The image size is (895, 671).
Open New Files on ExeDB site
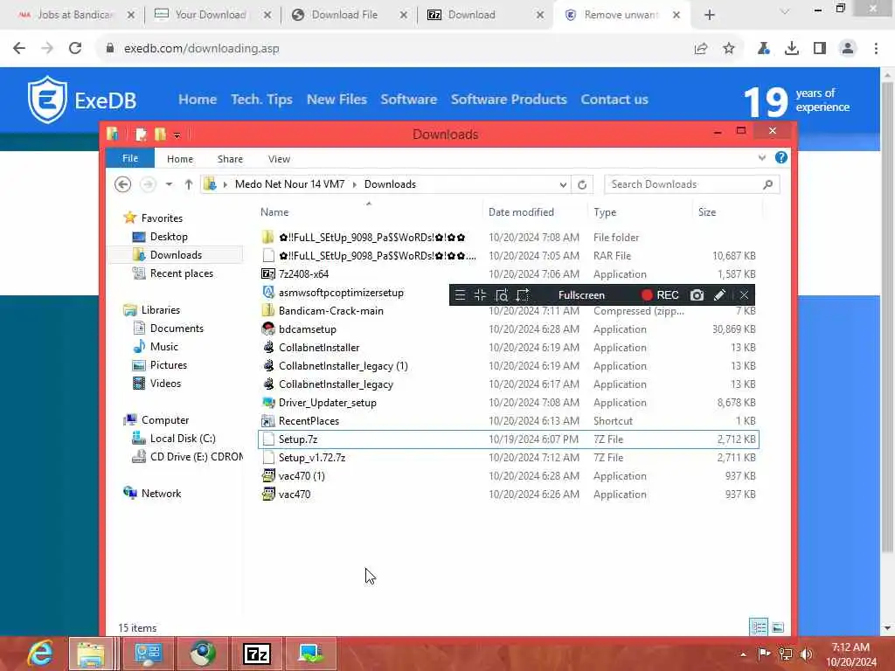[336, 100]
